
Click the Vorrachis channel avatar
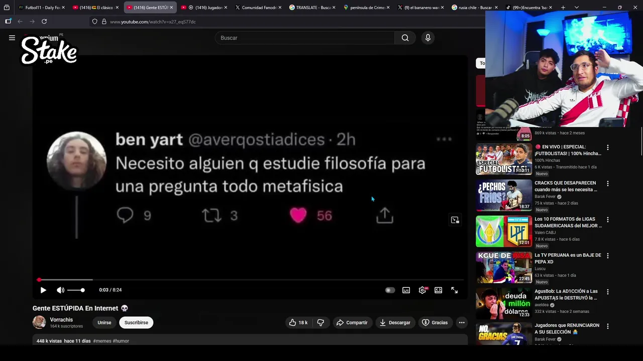pos(39,322)
